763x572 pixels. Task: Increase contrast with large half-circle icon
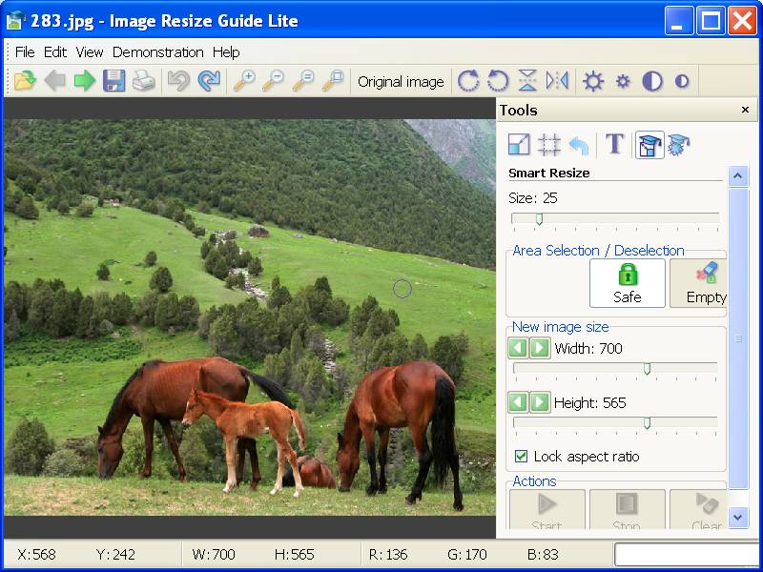tap(652, 81)
